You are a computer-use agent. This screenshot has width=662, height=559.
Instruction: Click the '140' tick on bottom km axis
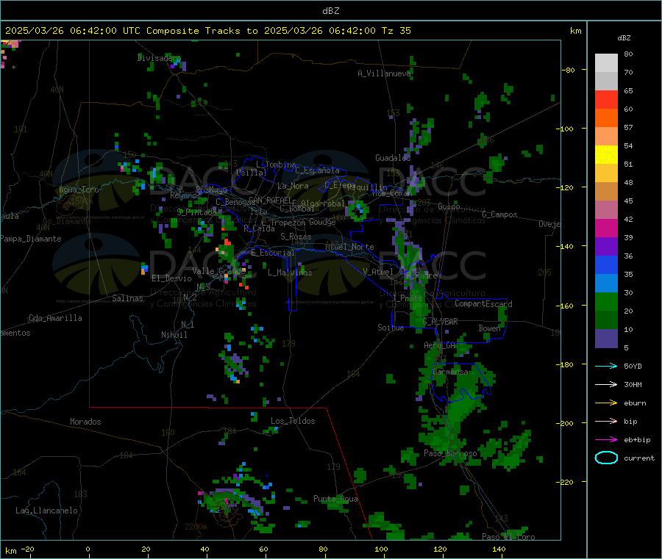pos(499,549)
